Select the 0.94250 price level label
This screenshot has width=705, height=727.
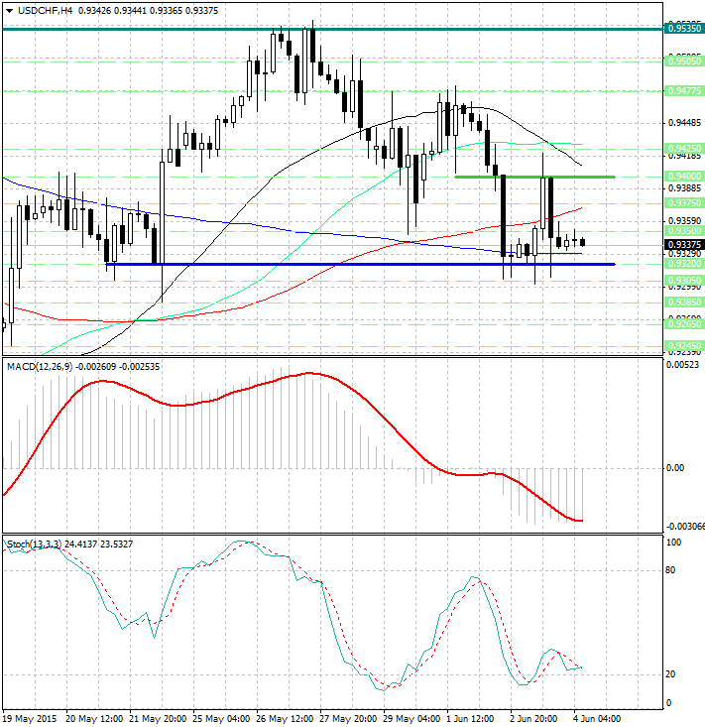(x=684, y=149)
